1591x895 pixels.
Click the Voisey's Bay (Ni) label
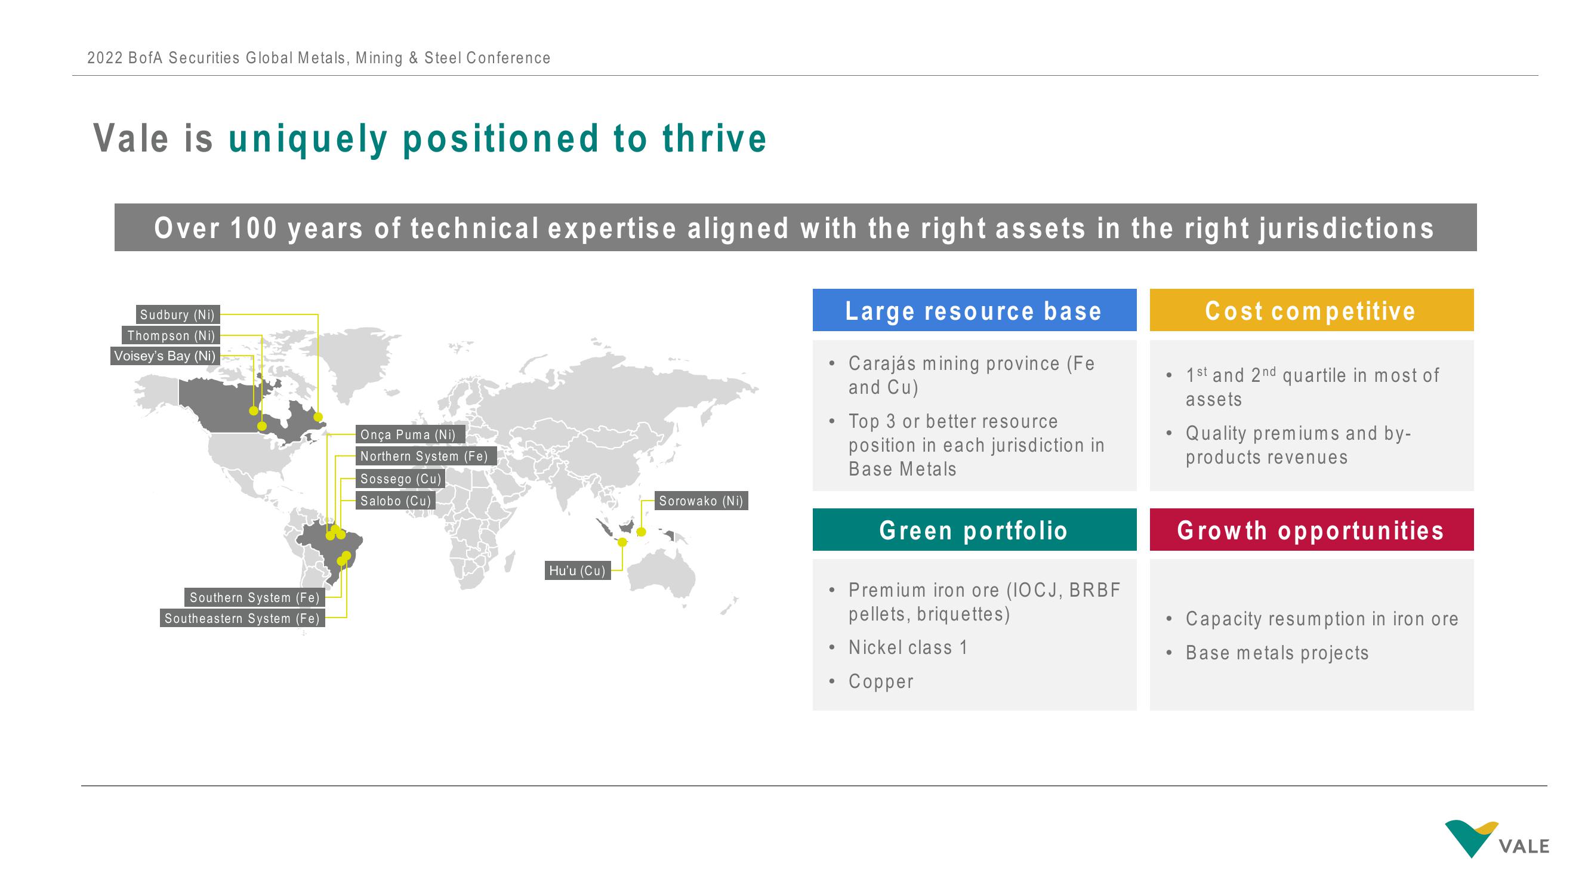coord(165,356)
